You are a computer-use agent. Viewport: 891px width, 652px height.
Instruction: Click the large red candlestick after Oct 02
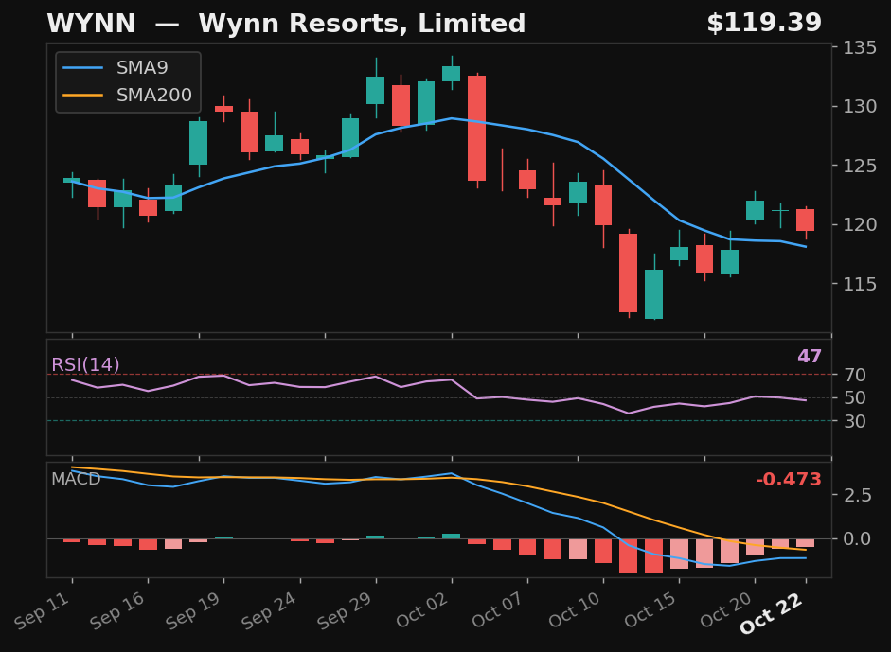point(477,129)
